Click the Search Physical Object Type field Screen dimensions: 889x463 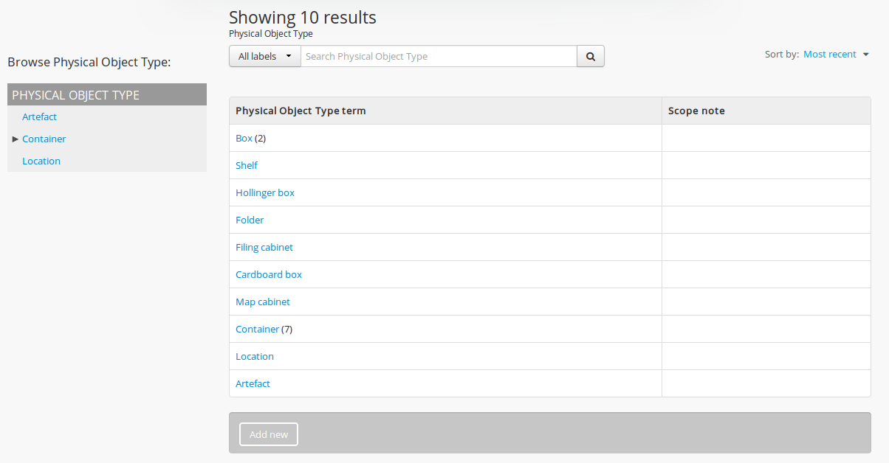coord(439,56)
